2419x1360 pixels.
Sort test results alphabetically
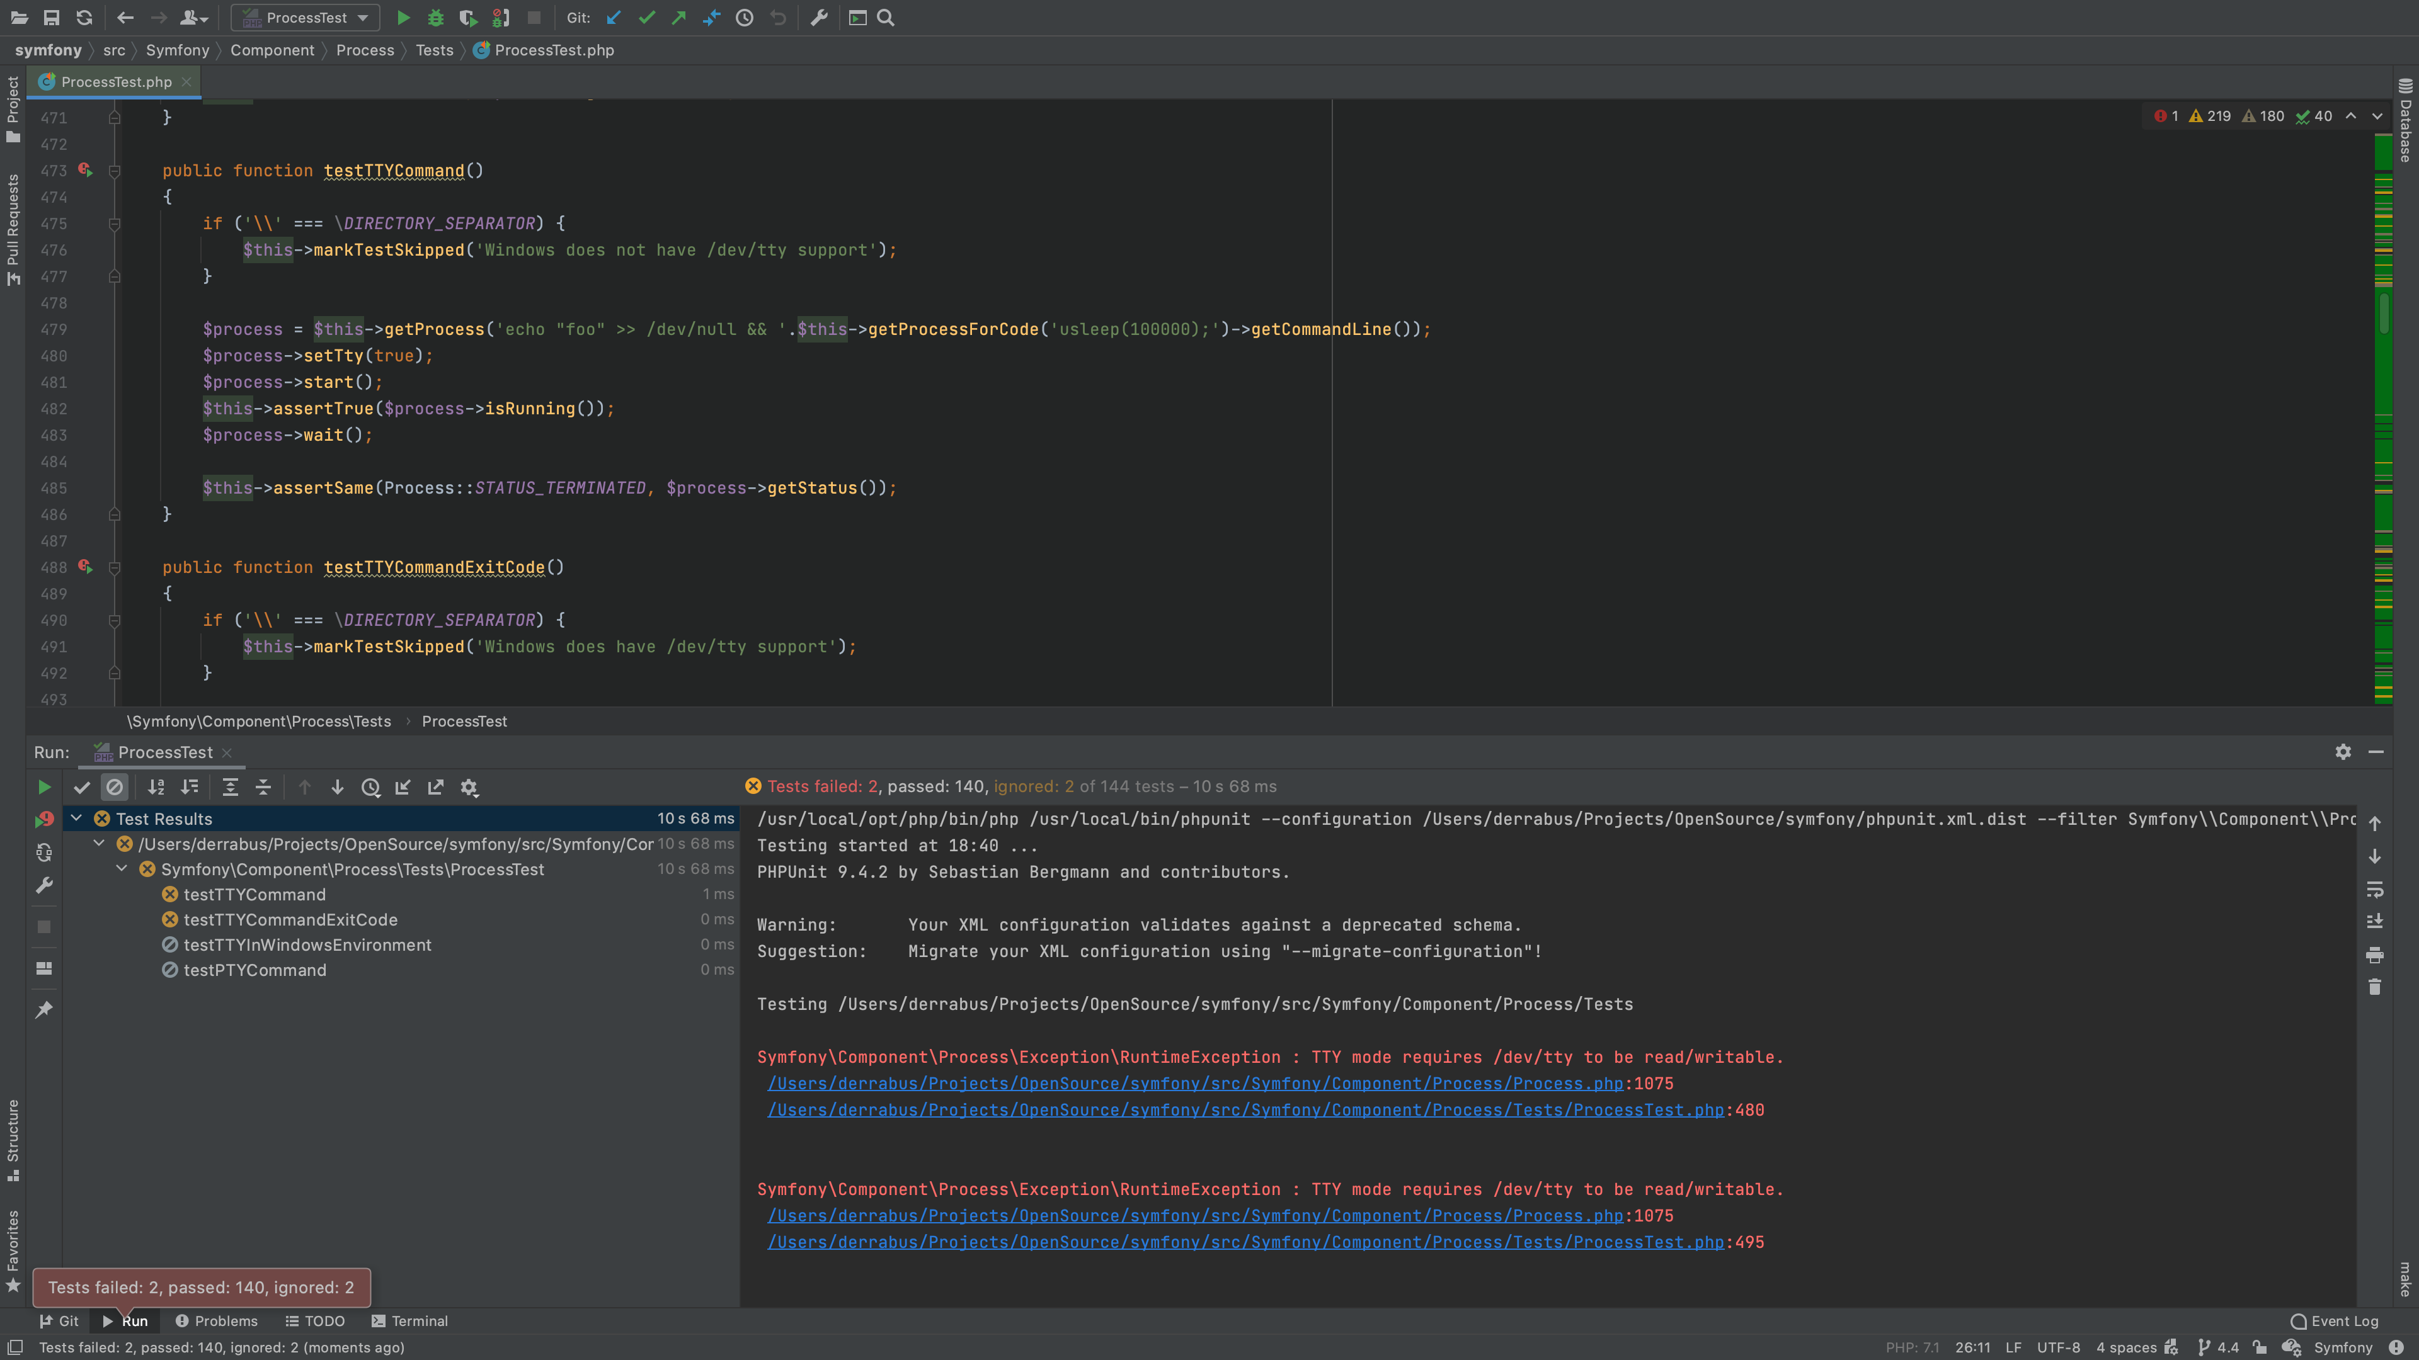[157, 788]
